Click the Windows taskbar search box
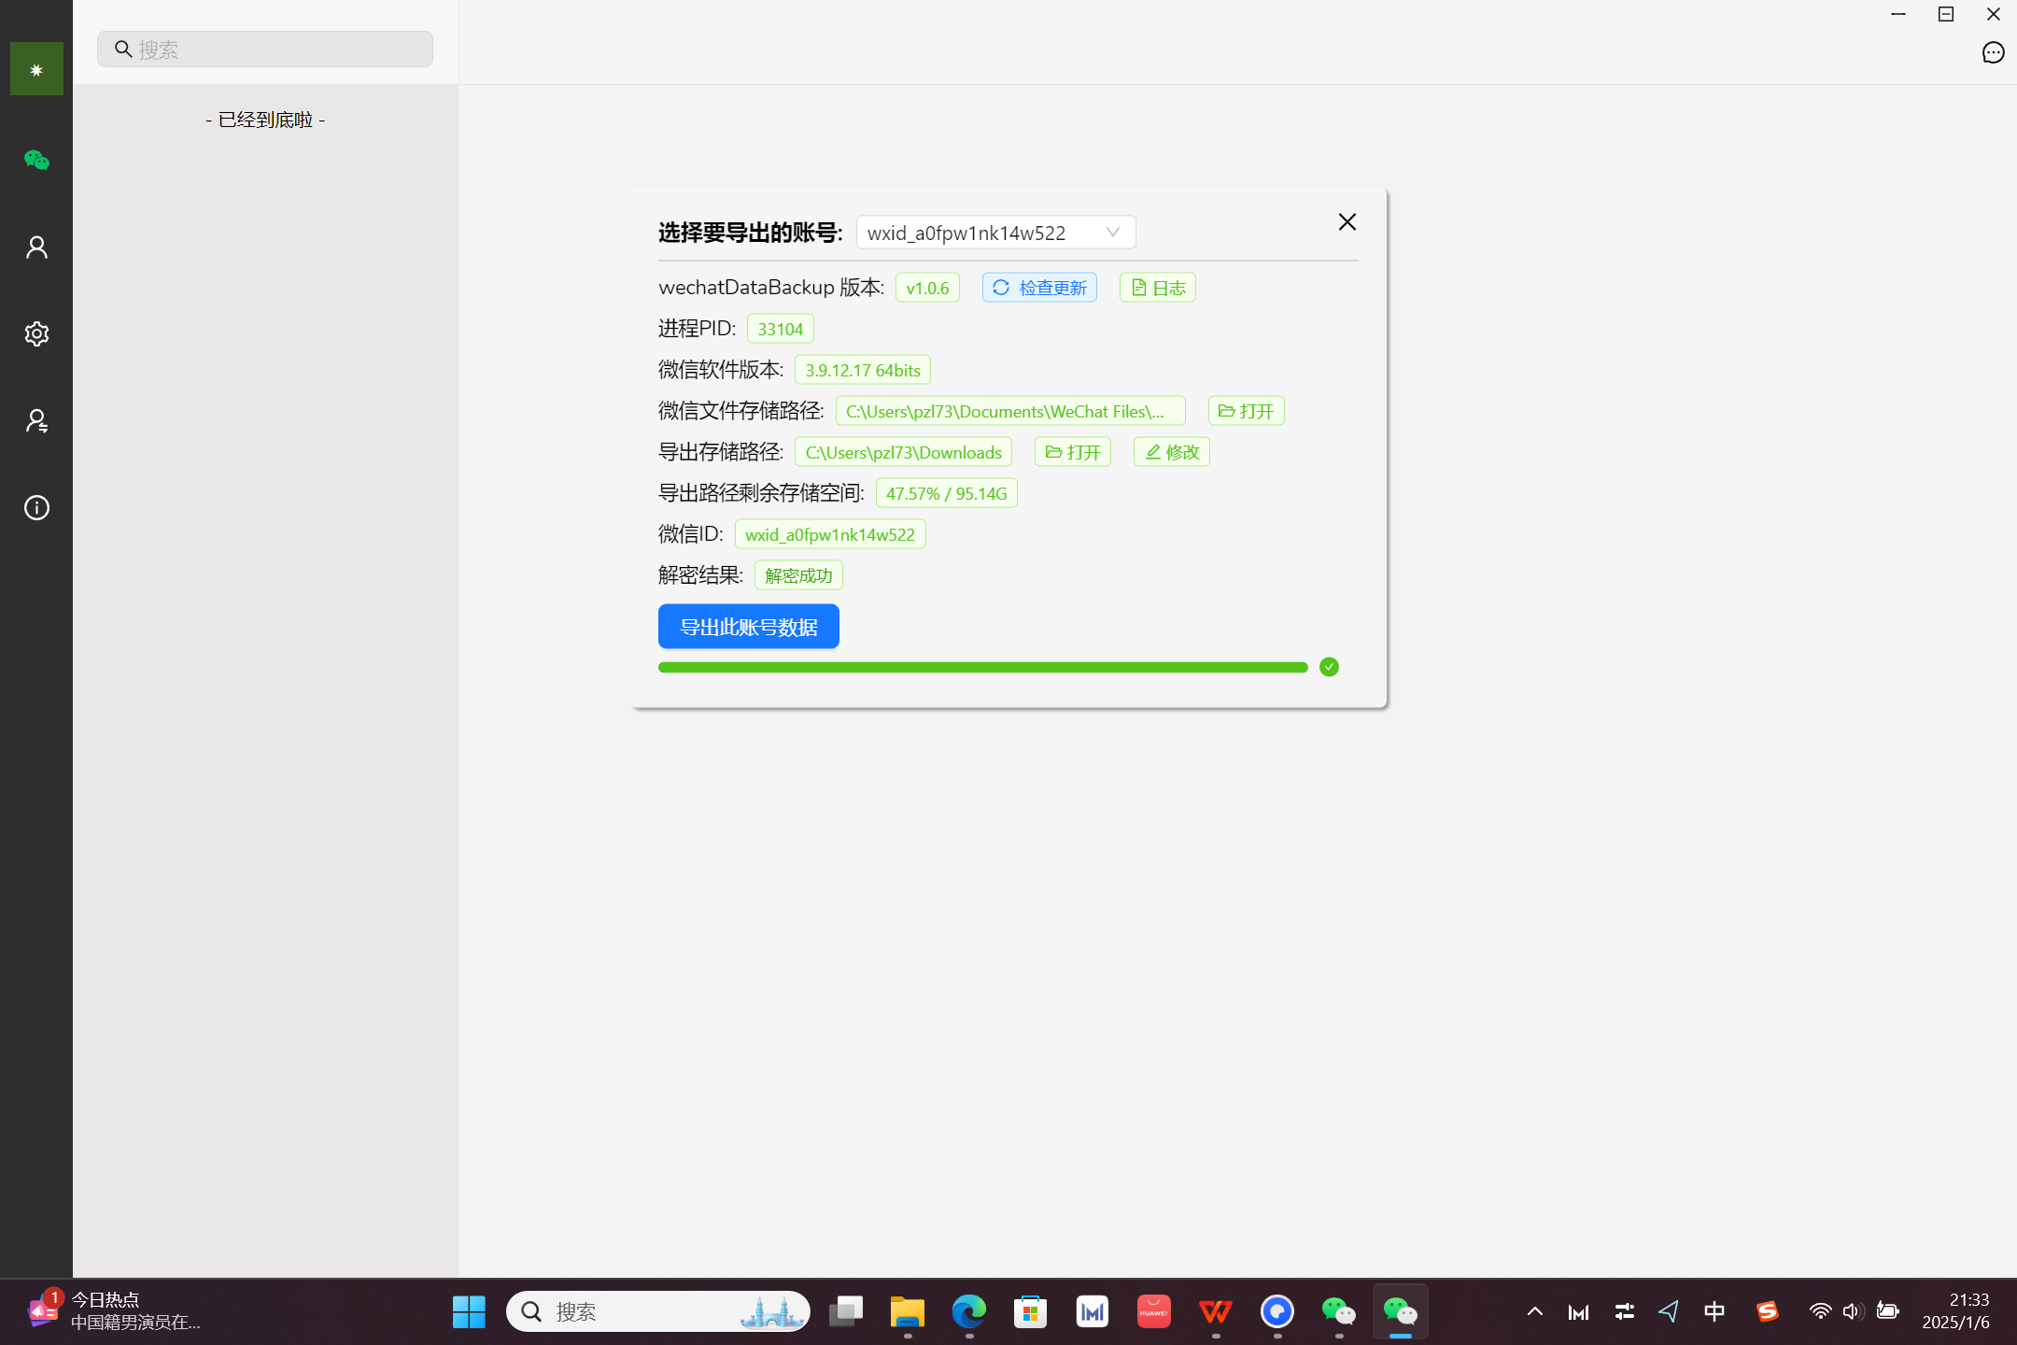 658,1312
